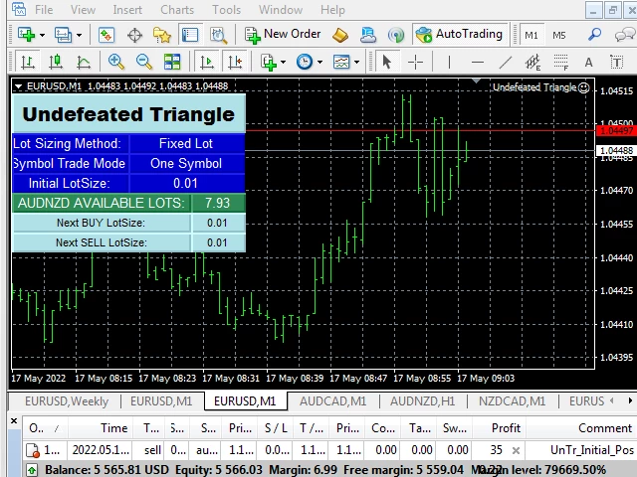Close the sell order with the x

(517, 450)
